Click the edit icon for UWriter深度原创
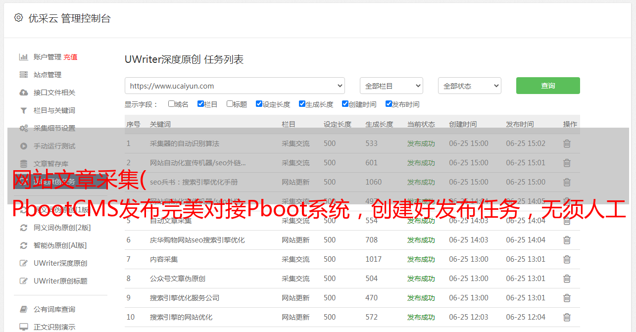 23,263
